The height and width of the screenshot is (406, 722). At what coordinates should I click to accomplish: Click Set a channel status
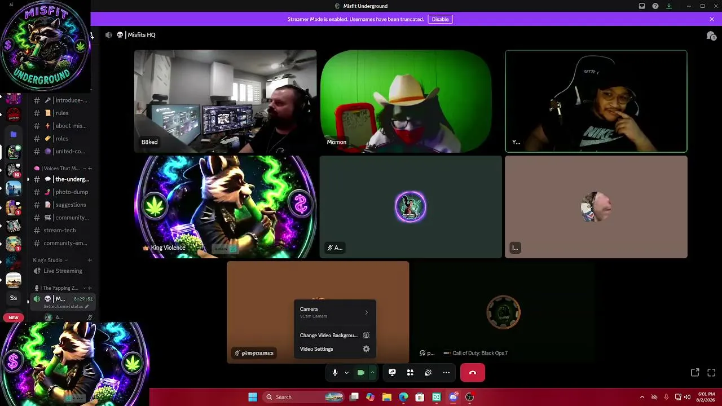click(x=65, y=306)
